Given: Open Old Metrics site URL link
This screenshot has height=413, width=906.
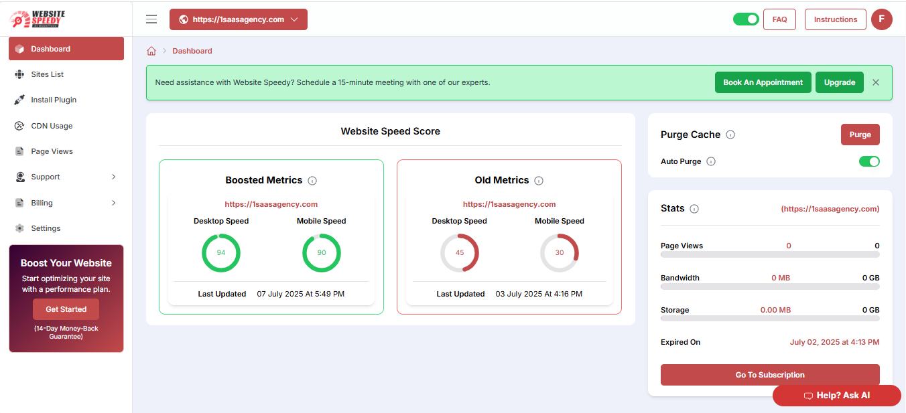Looking at the screenshot, I should [x=509, y=204].
